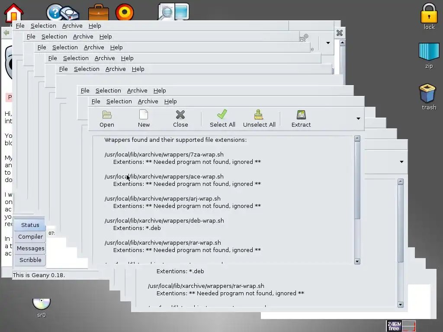Screen dimensions: 443x332
Task: Click the green back arrow in browser window
Action: (x=6, y=33)
